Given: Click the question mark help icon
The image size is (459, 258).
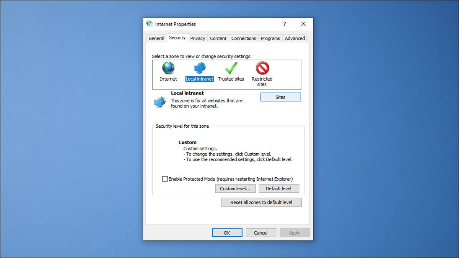Looking at the screenshot, I should click(285, 24).
